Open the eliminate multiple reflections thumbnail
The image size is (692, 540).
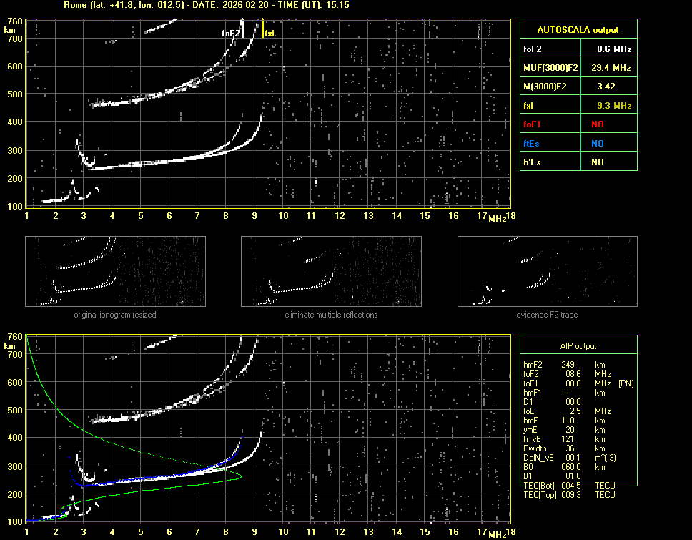point(331,272)
